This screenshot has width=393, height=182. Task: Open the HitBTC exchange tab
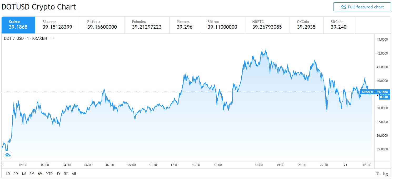click(267, 24)
